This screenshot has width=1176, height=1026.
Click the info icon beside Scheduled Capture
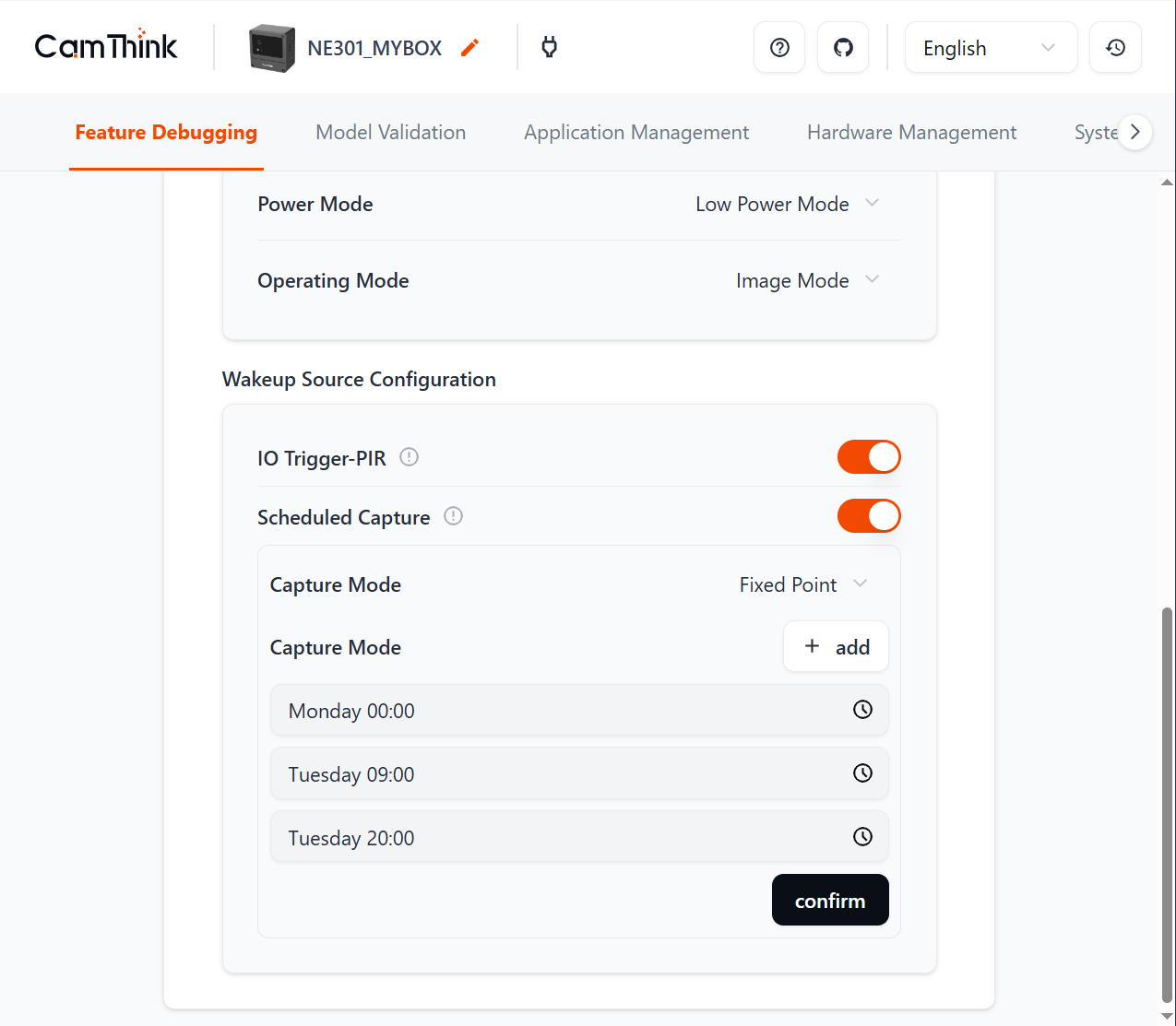[x=453, y=516]
